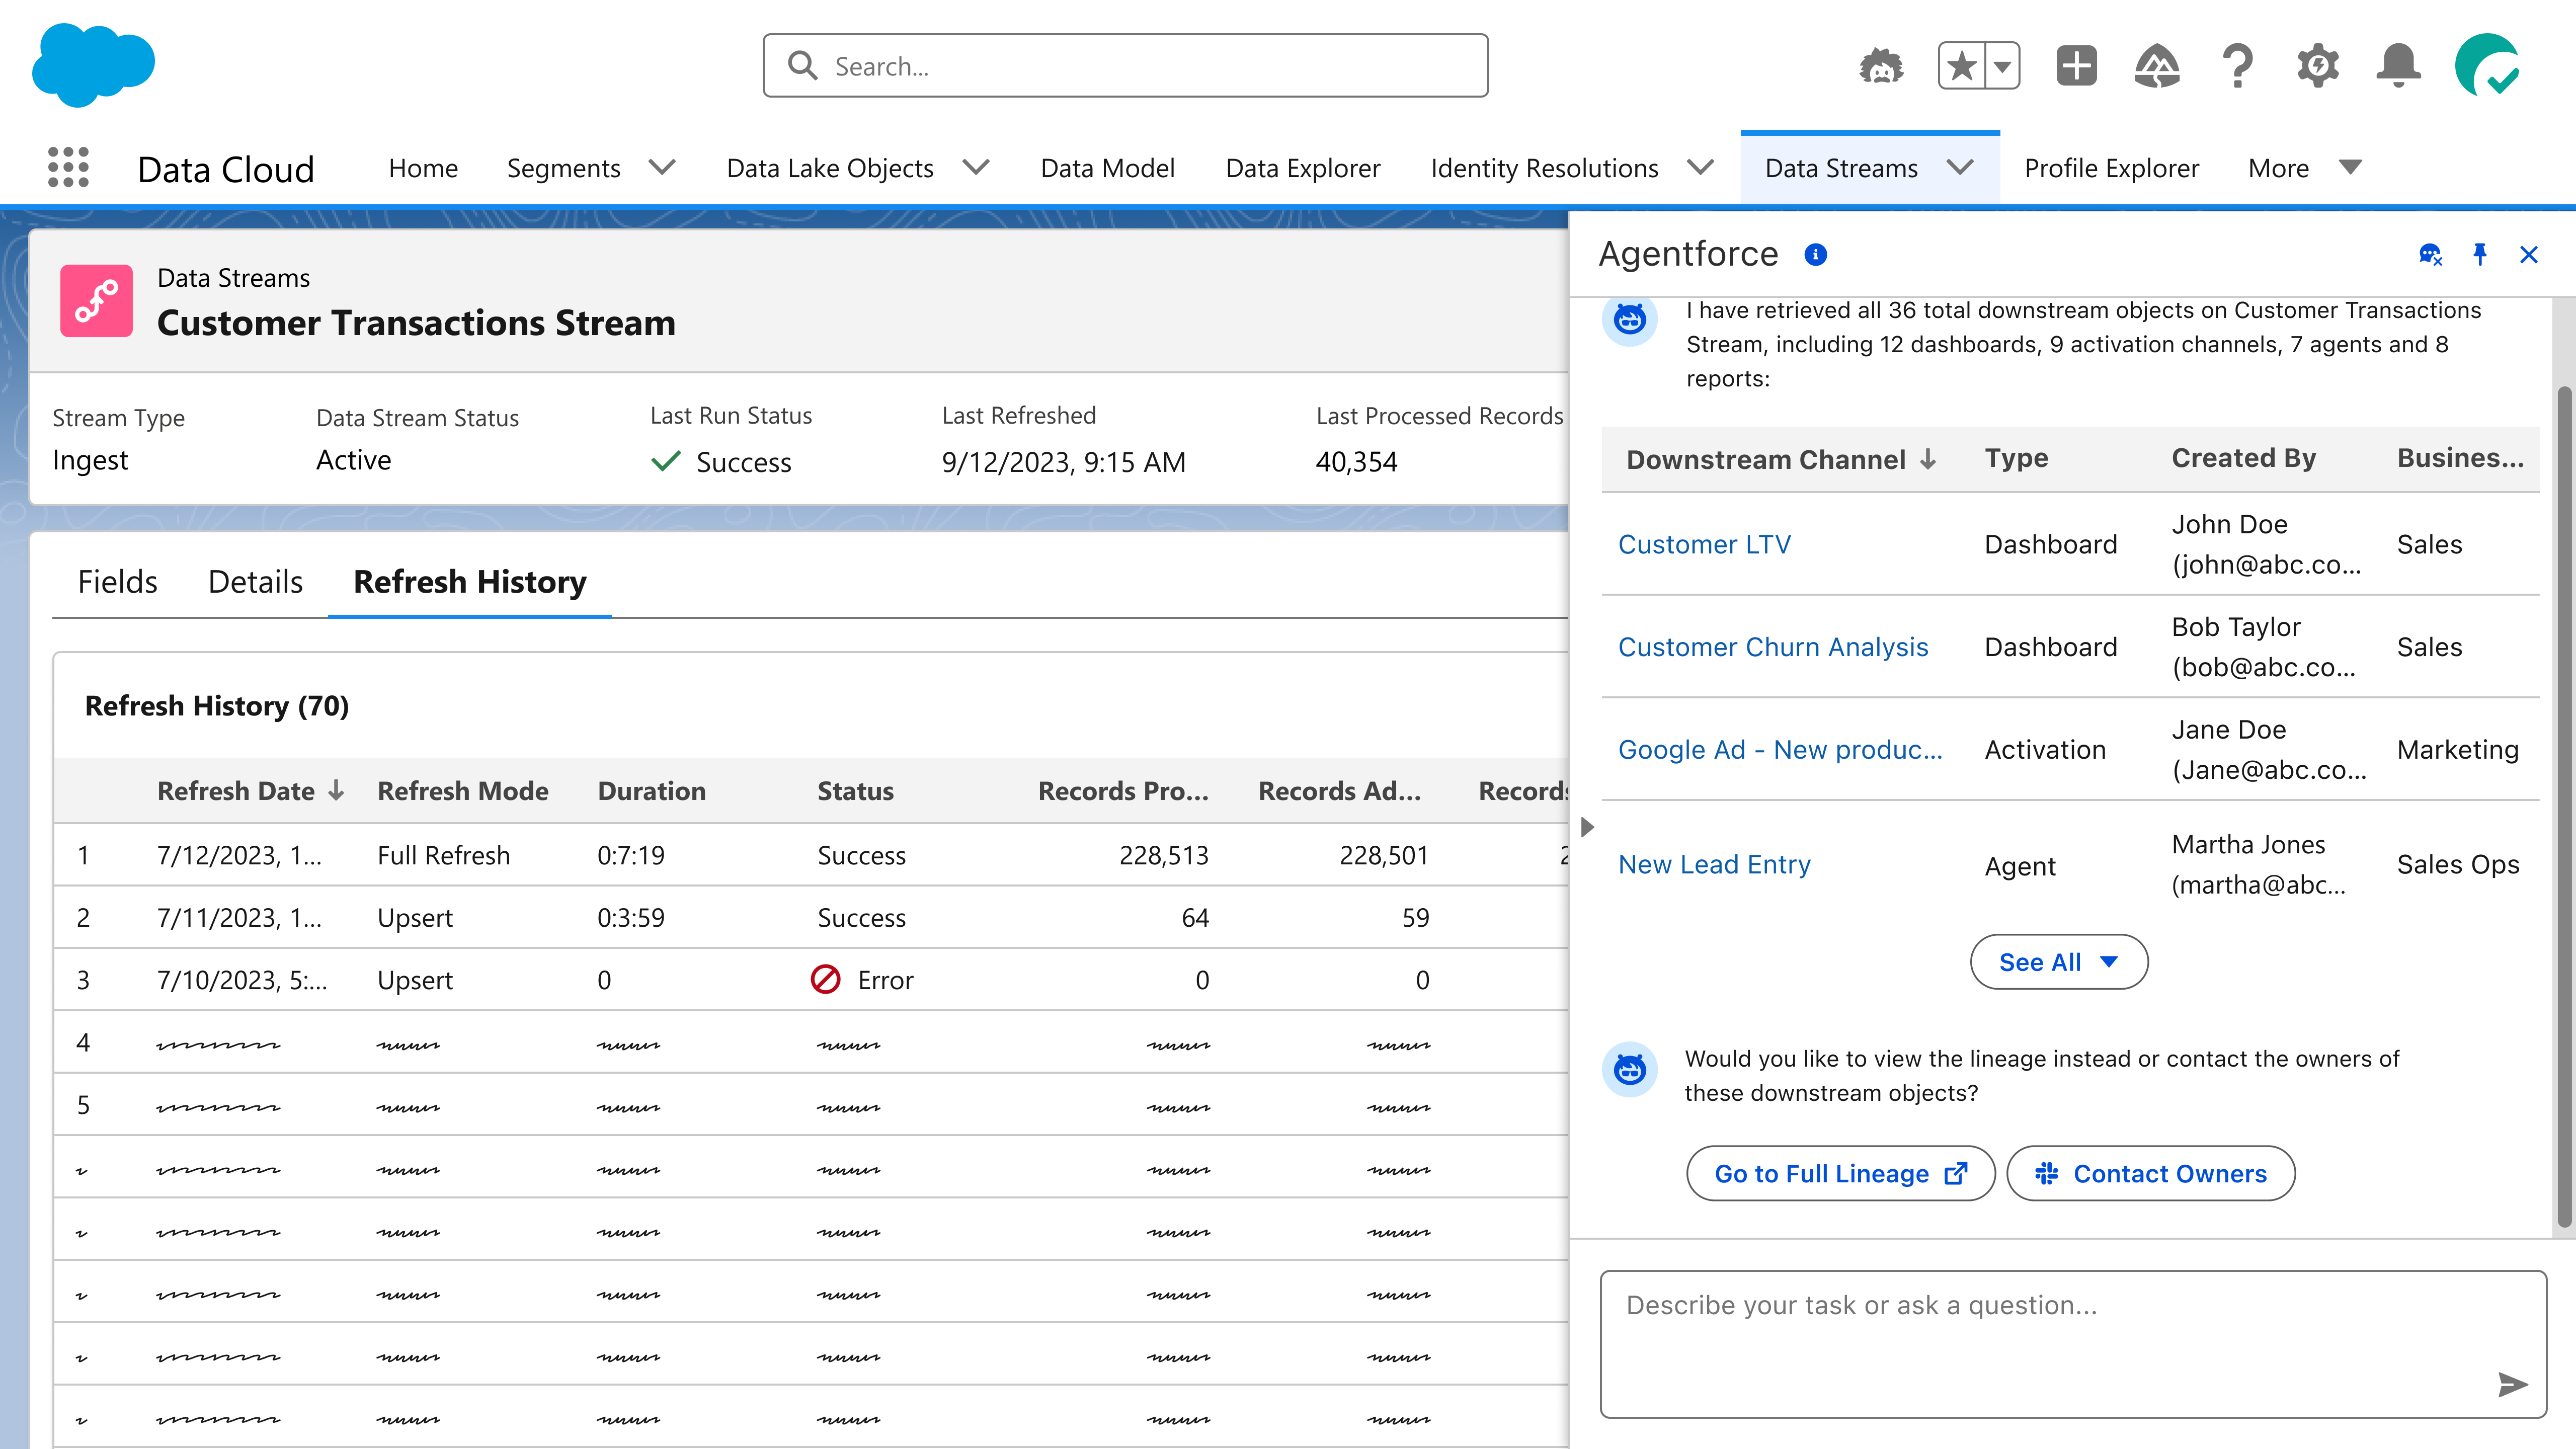This screenshot has height=1449, width=2576.
Task: Click the Salesforce cloud logo
Action: point(93,64)
